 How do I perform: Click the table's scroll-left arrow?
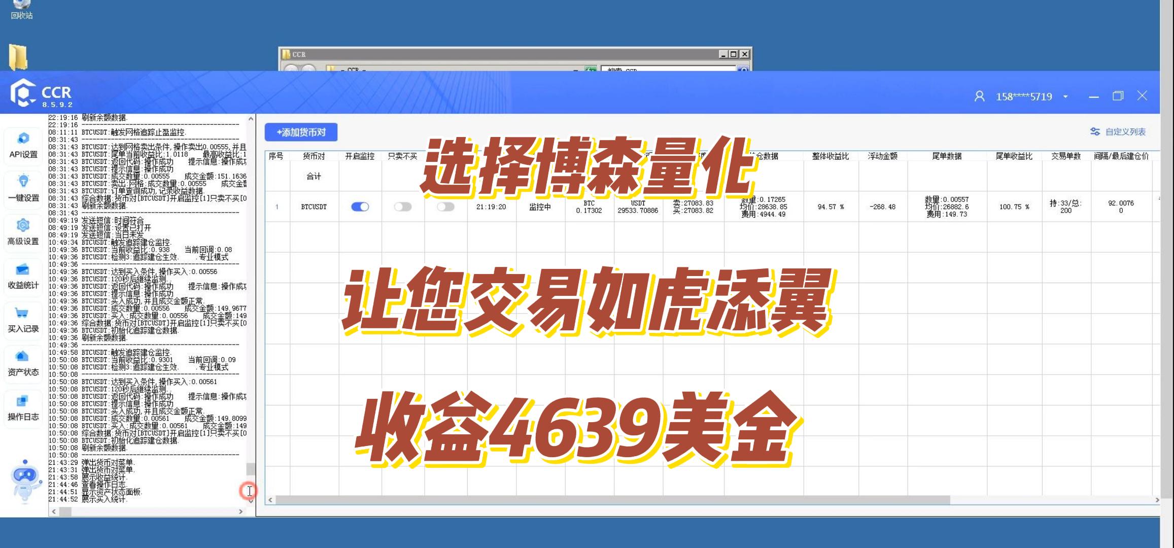click(270, 500)
